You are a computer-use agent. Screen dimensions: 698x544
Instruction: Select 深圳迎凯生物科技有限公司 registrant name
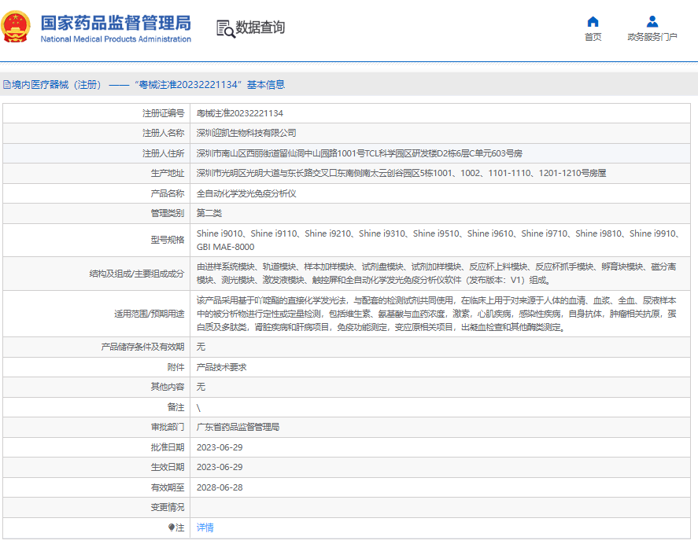pyautogui.click(x=246, y=134)
